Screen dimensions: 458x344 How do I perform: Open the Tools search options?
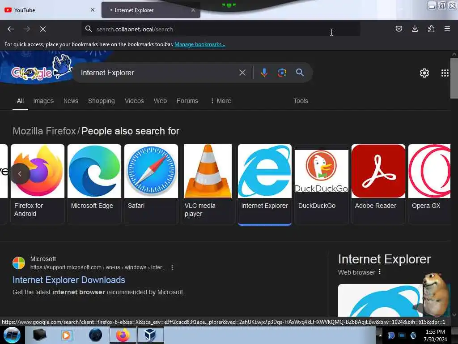(x=301, y=101)
